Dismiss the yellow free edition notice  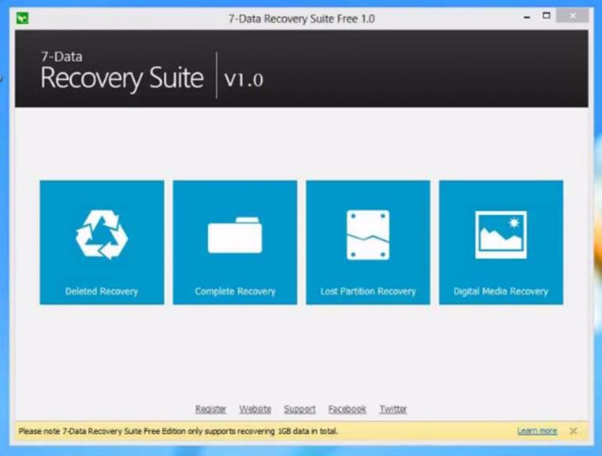pos(573,431)
